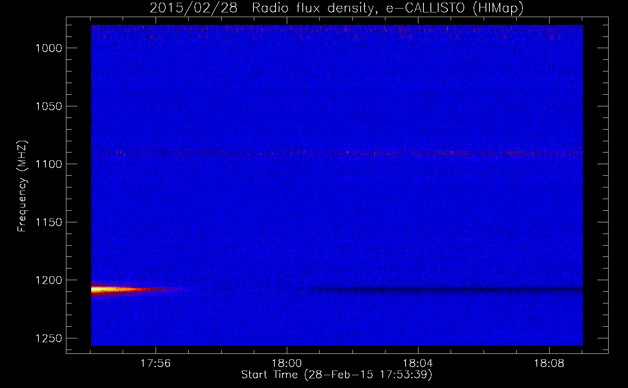Screen dimensions: 628x388
Task: Click the 18:08 time tick label
Action: click(x=549, y=364)
